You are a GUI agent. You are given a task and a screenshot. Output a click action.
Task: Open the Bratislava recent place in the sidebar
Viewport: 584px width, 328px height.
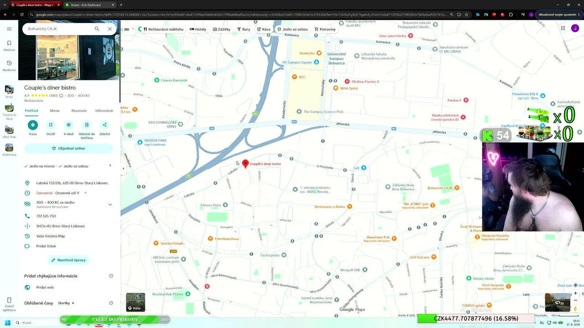pos(9,150)
